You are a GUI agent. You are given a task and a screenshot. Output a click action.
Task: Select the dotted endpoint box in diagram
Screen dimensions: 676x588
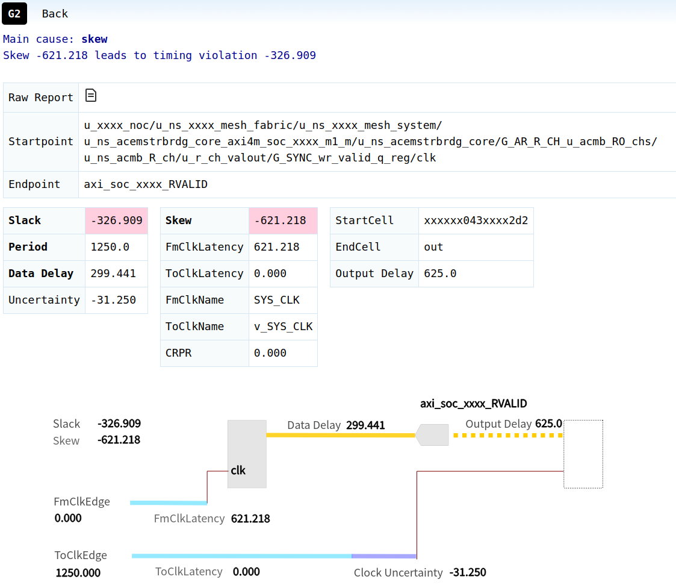[583, 454]
